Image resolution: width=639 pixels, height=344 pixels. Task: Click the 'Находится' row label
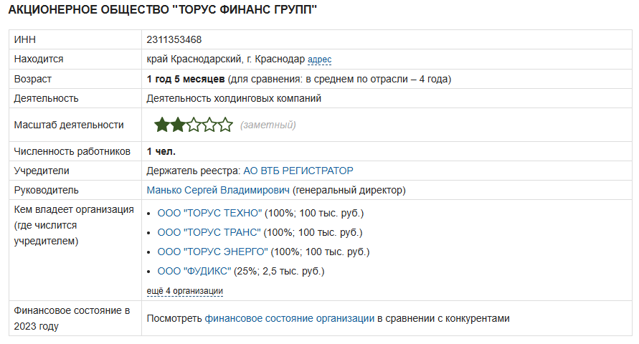coord(39,59)
